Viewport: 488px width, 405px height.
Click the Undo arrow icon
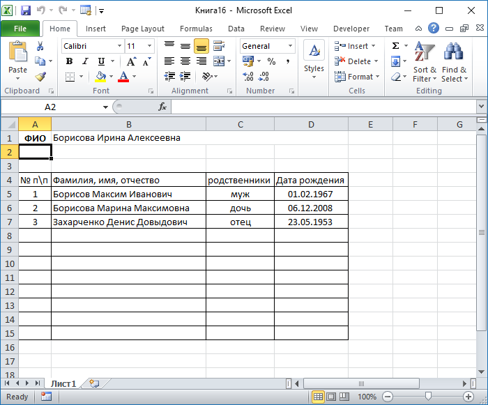coord(40,10)
